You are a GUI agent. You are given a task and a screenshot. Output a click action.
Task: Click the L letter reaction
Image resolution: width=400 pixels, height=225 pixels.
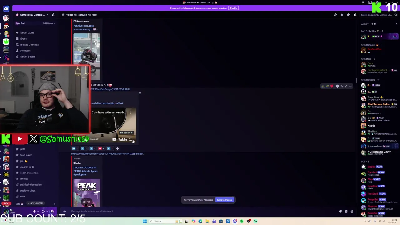pos(110,148)
